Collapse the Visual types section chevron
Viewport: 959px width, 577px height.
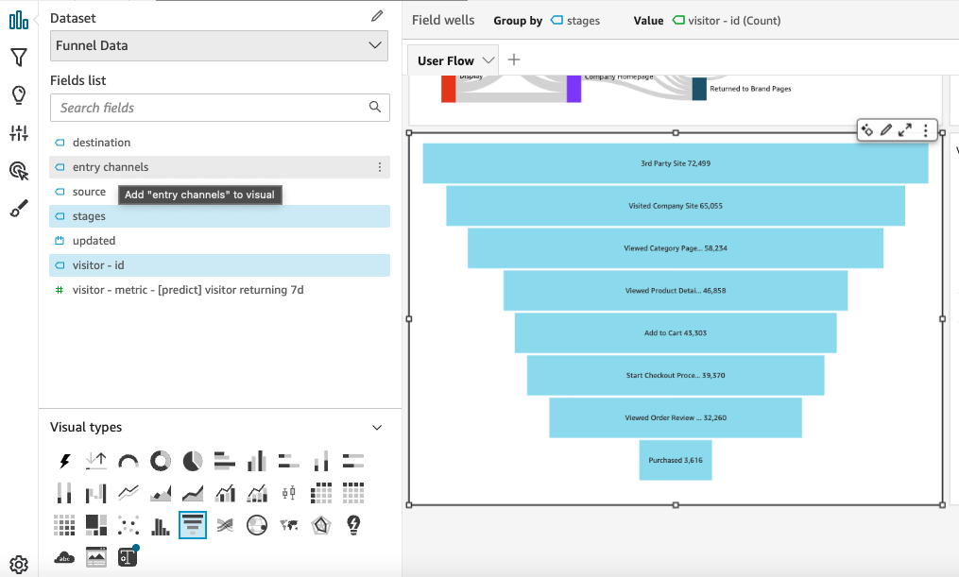377,427
